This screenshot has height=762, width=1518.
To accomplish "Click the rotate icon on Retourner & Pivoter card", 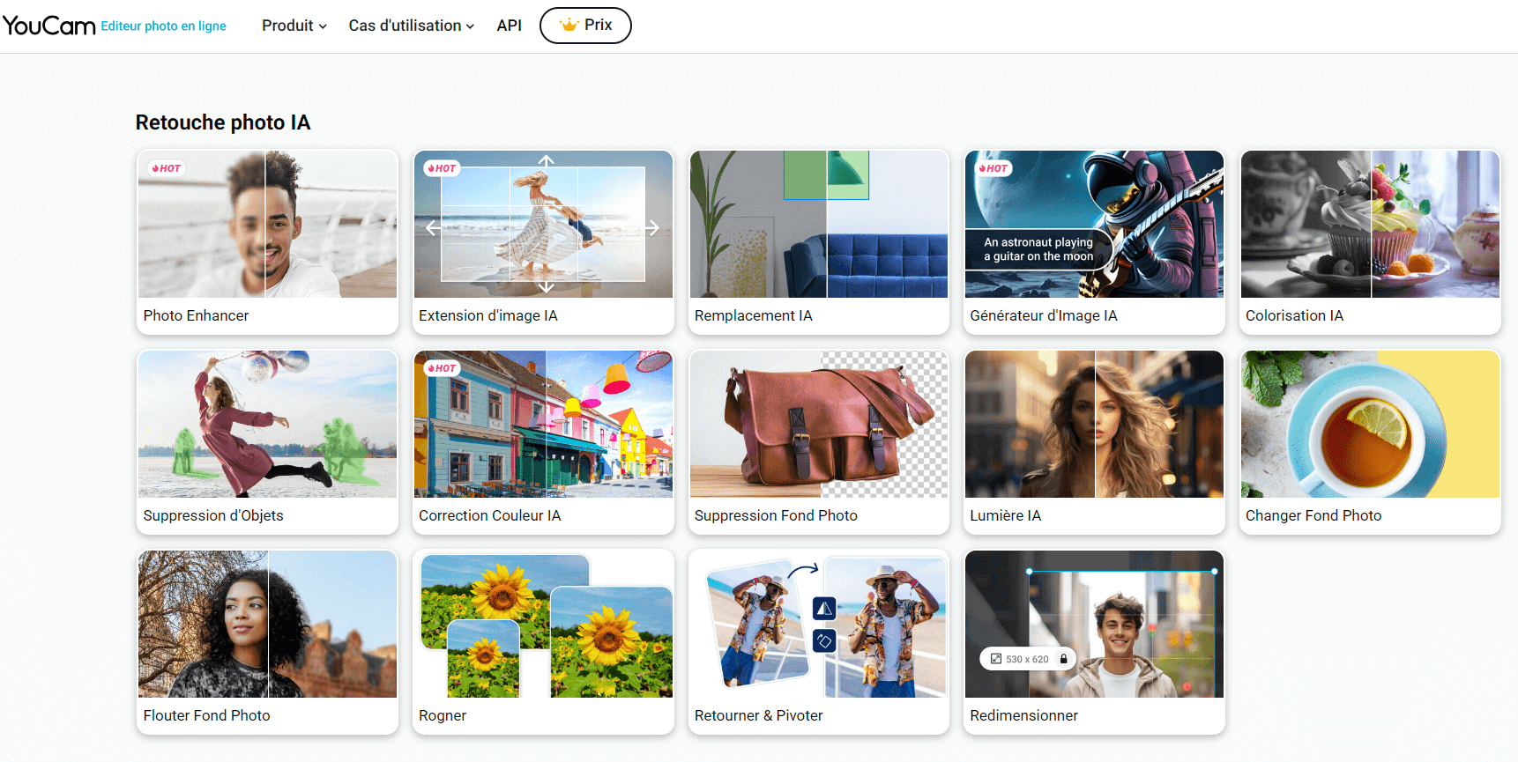I will (824, 640).
